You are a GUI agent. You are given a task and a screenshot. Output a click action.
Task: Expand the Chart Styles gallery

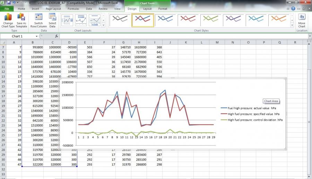[292, 25]
